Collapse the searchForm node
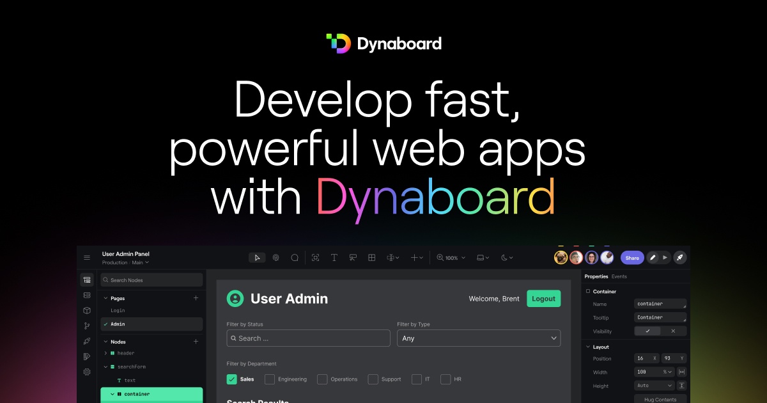The height and width of the screenshot is (403, 767). click(x=104, y=366)
